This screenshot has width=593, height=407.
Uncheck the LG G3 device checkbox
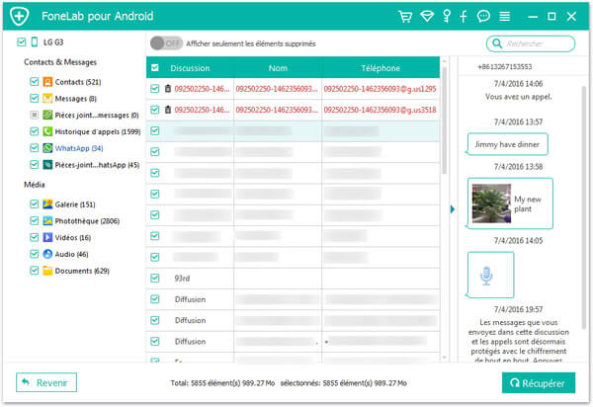tap(22, 41)
